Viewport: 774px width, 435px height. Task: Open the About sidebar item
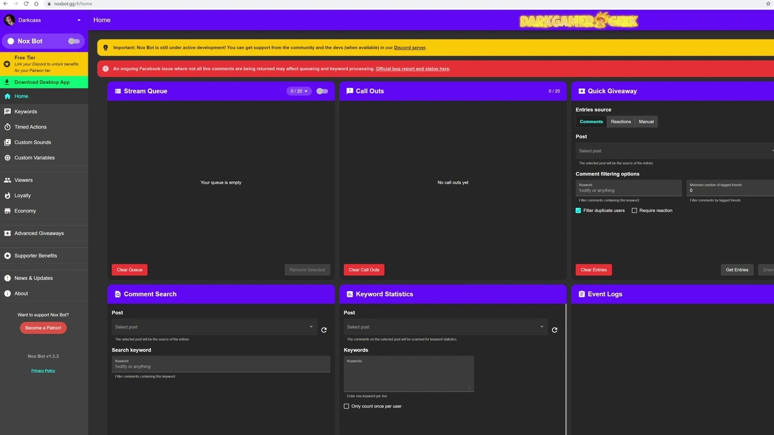tap(44, 294)
